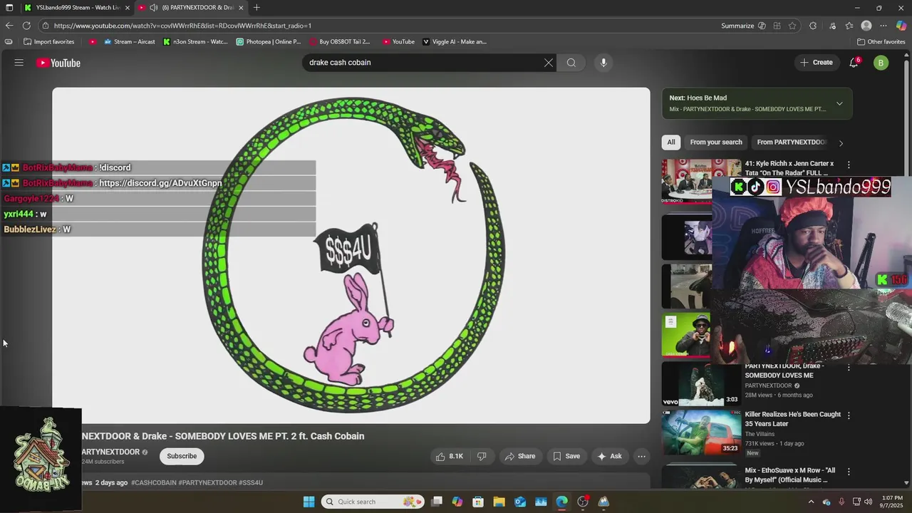Share the video
The image size is (912, 513).
pyautogui.click(x=519, y=456)
